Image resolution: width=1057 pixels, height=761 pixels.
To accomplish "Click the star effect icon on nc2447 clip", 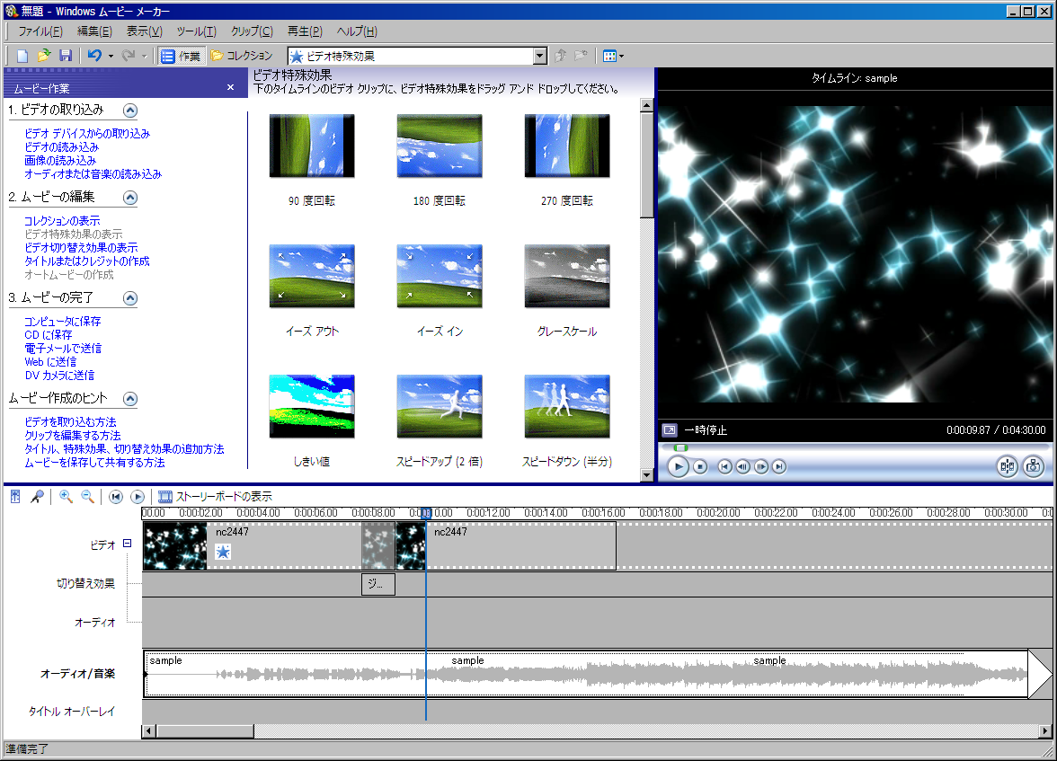I will coord(223,552).
